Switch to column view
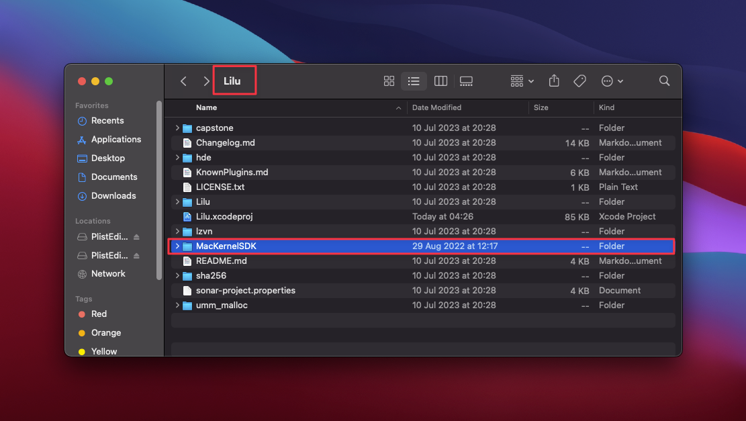746x421 pixels. pos(440,81)
